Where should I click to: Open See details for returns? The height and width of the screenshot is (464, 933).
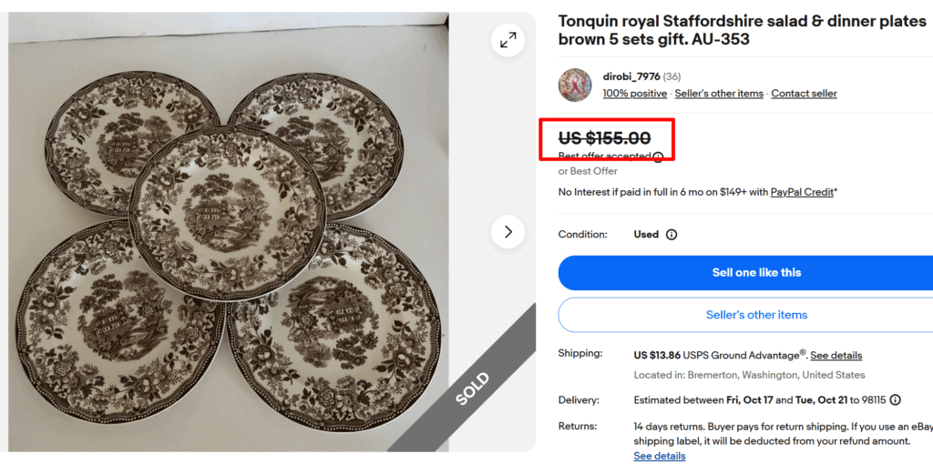(660, 456)
